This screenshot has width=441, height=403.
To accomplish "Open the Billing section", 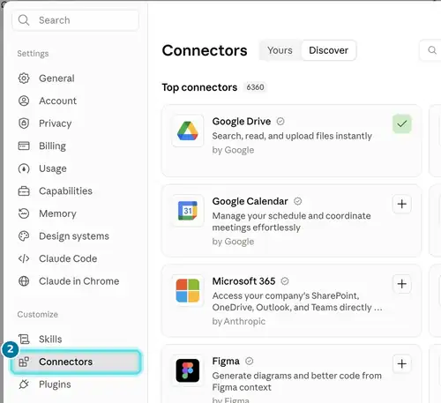I will coord(76,146).
